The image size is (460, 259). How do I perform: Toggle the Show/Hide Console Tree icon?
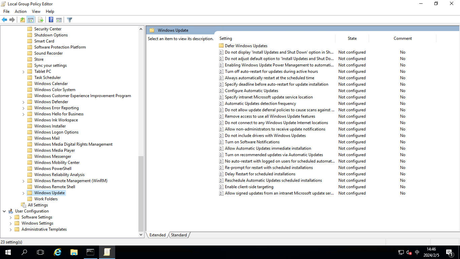(x=31, y=20)
